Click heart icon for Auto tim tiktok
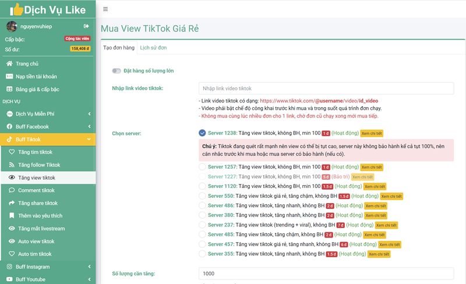Screen dimensions: 466x284 [x=12, y=254]
